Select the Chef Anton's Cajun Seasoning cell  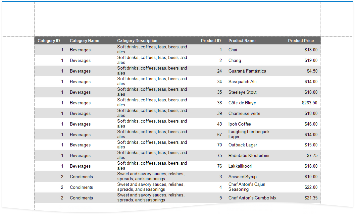pos(247,187)
